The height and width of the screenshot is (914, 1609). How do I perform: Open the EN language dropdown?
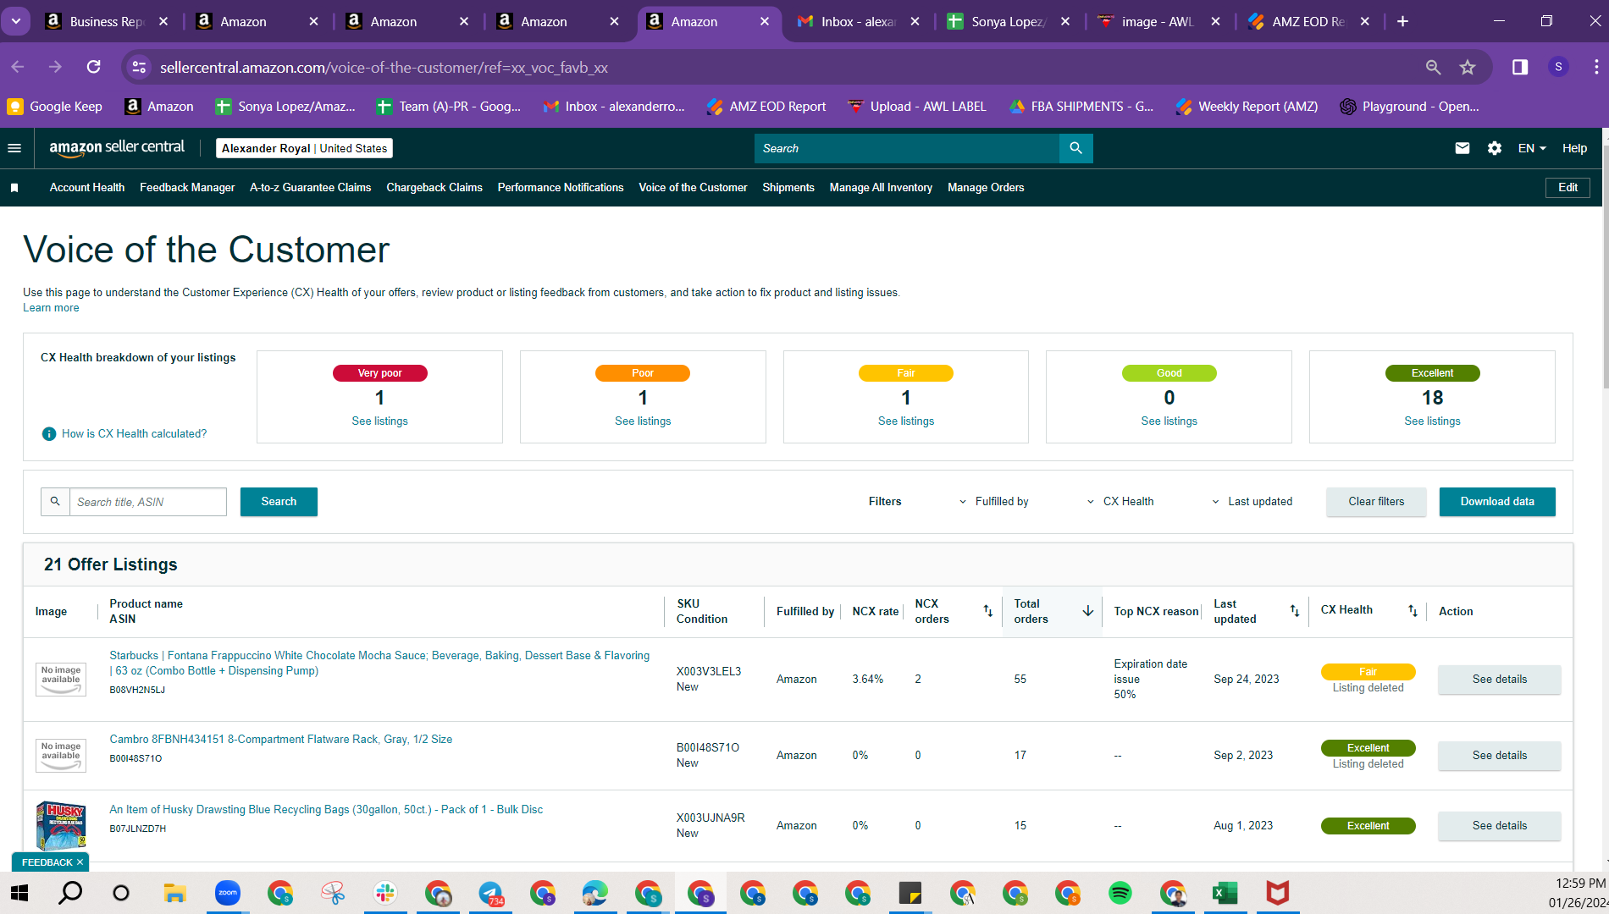coord(1532,148)
